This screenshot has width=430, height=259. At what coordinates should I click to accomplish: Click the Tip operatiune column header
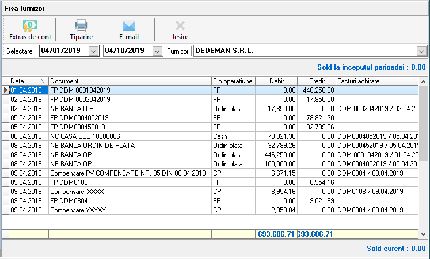(x=233, y=81)
